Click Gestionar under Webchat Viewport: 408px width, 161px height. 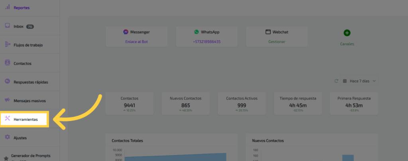click(277, 41)
